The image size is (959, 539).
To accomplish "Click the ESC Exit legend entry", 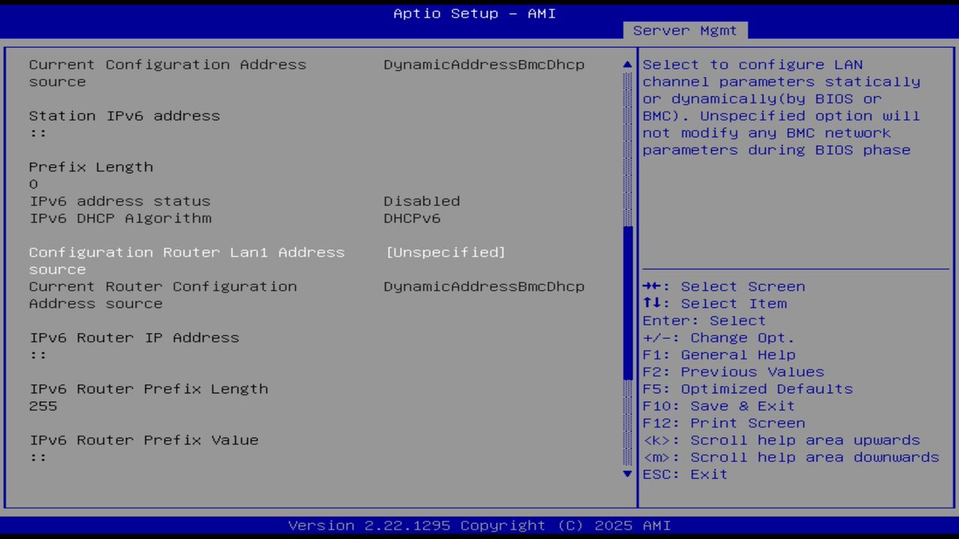I will pyautogui.click(x=684, y=474).
